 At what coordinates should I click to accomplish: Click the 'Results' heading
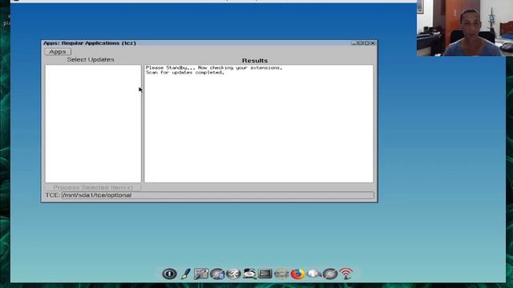[x=255, y=61]
